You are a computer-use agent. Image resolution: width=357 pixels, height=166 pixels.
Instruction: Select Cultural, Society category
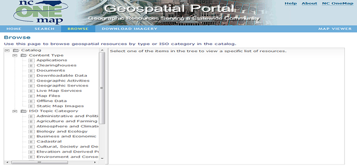[67, 147]
